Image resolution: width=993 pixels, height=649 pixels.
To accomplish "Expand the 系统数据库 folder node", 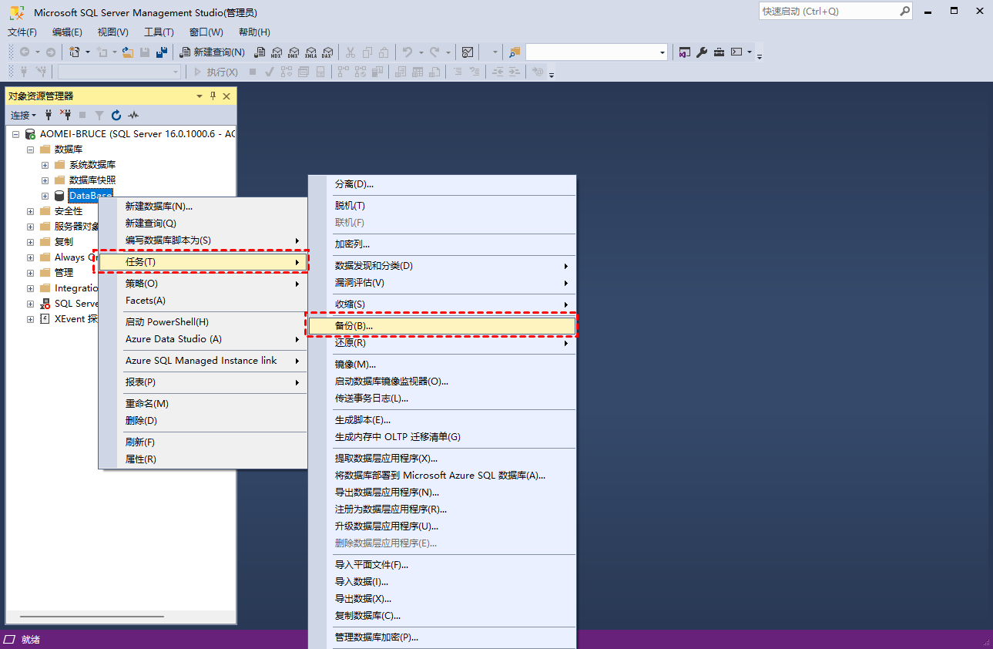I will tap(45, 165).
